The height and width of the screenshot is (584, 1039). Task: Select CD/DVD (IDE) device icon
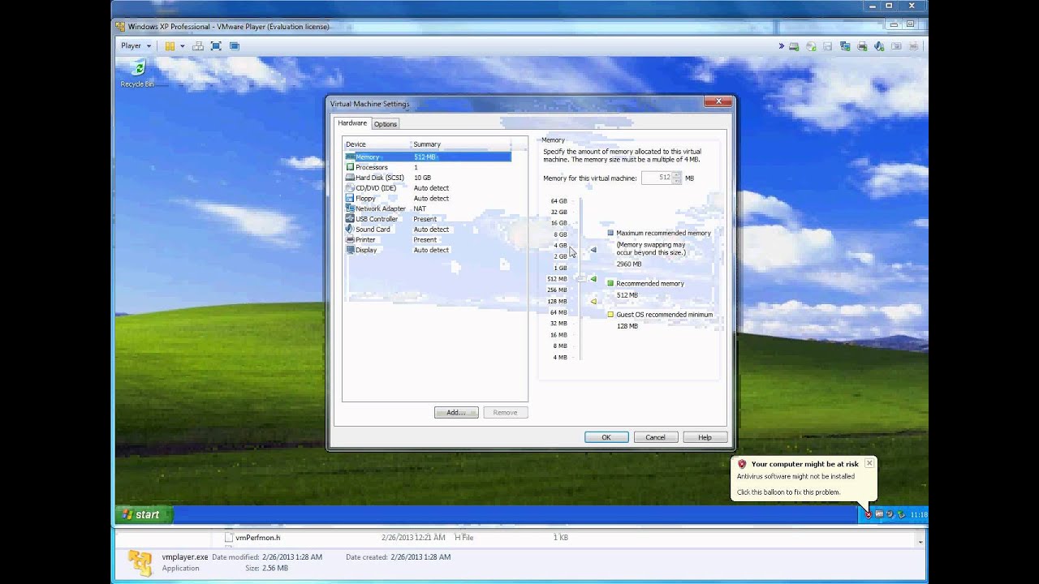350,188
